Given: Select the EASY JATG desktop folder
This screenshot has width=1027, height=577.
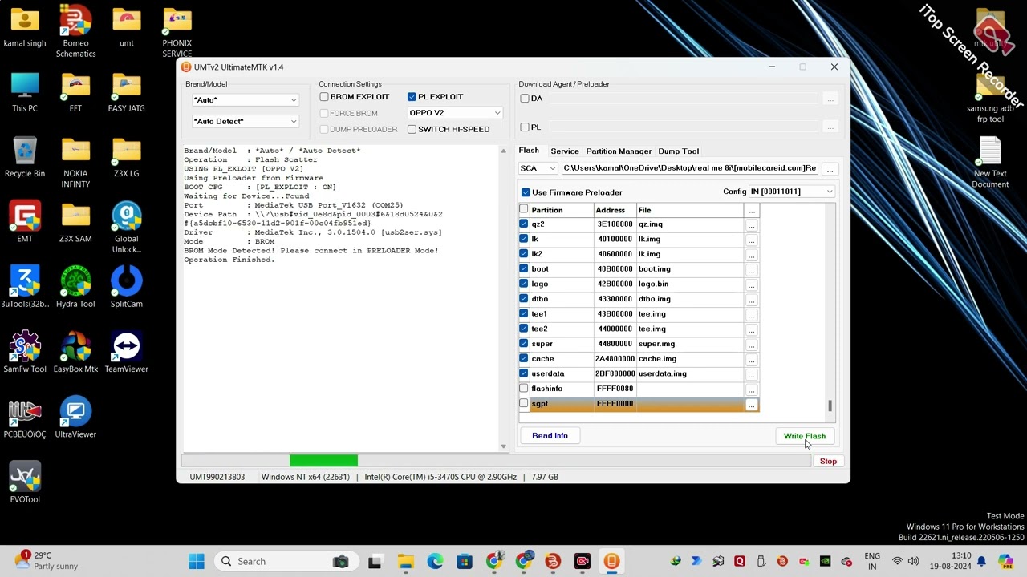Looking at the screenshot, I should [126, 92].
